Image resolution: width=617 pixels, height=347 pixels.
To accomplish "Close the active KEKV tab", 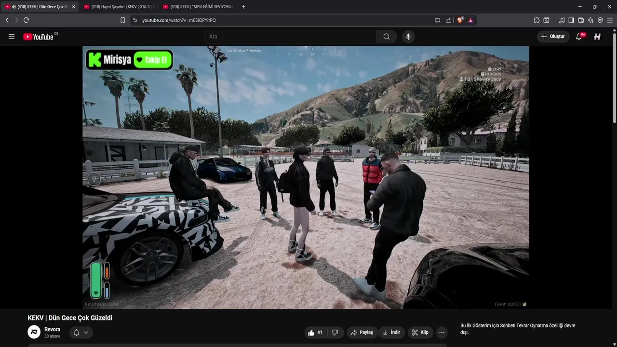I will click(x=73, y=7).
